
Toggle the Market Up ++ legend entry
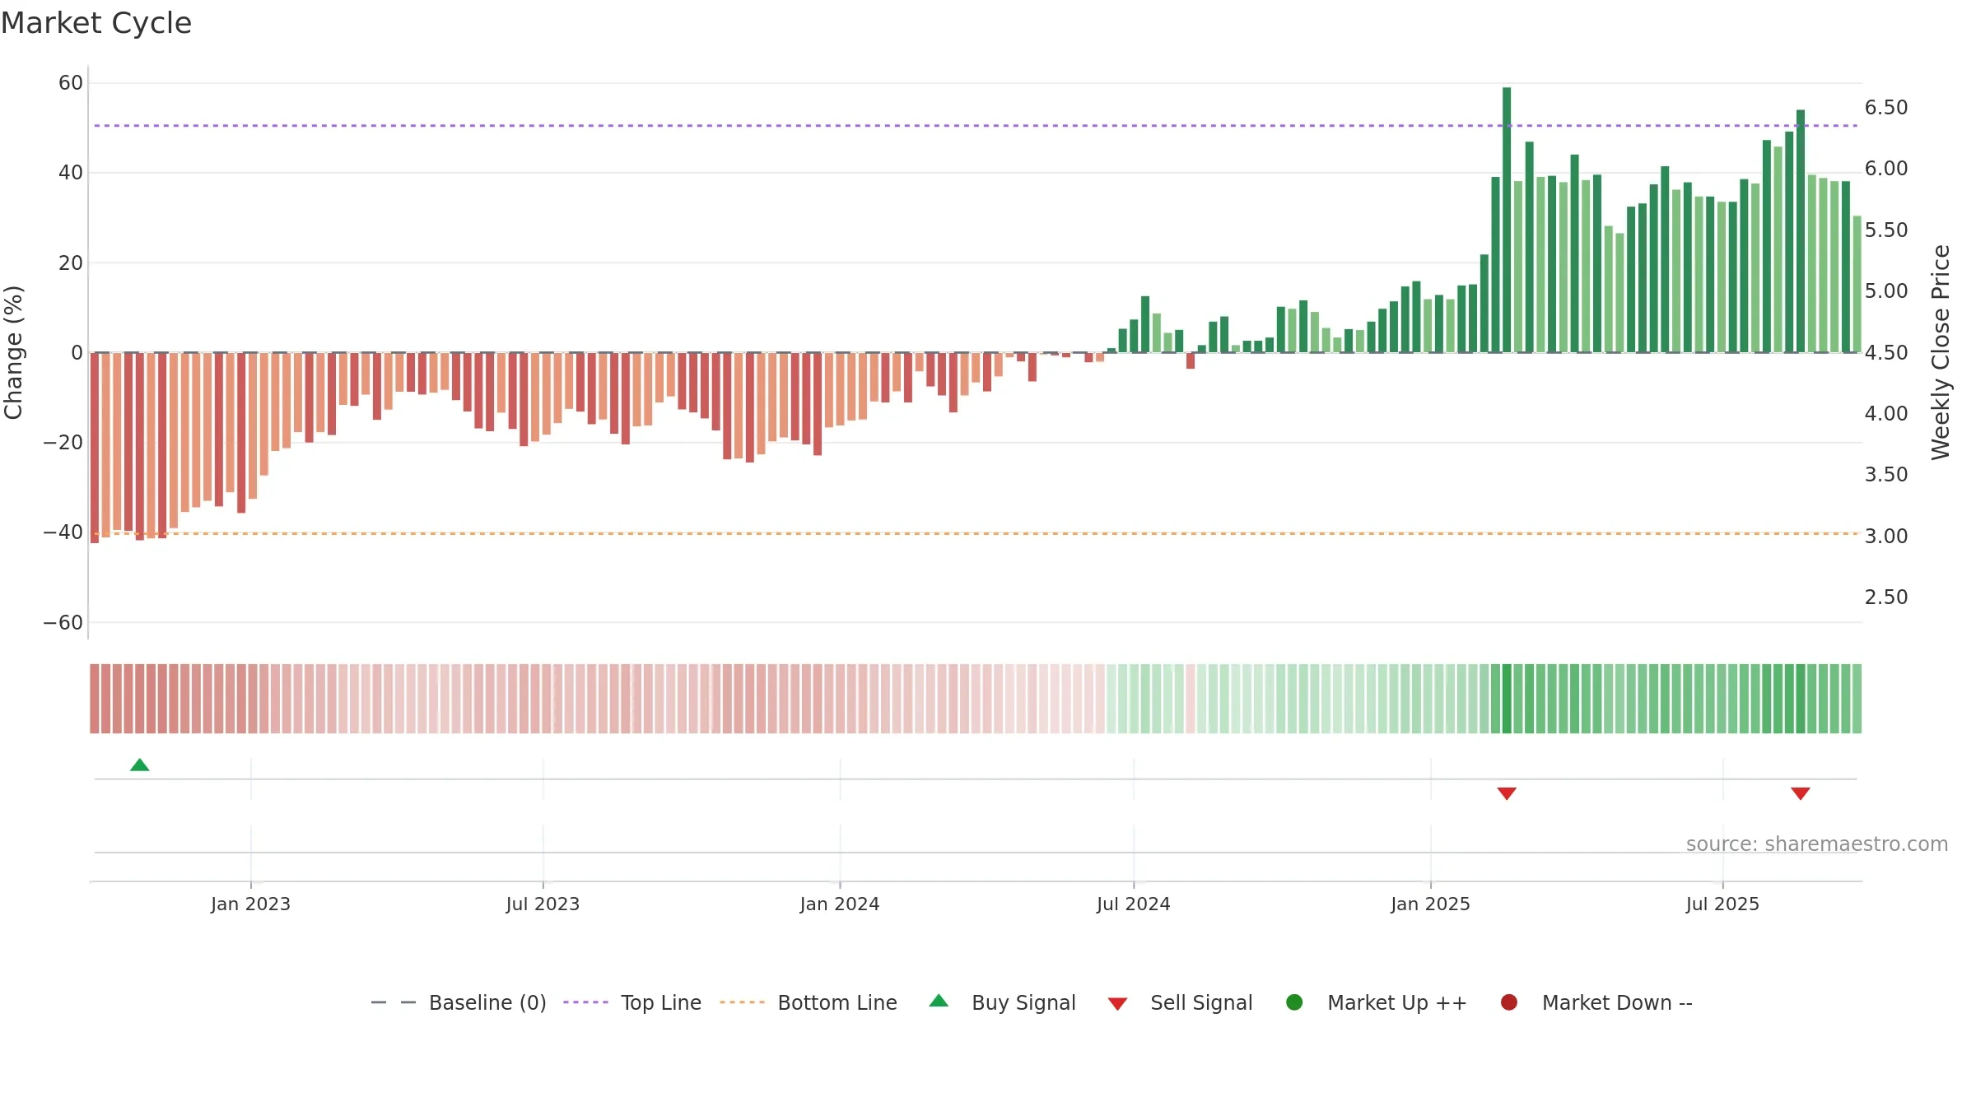pyautogui.click(x=1377, y=1002)
